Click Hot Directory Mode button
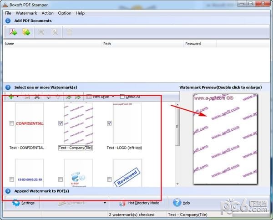273x220 pixels. (x=139, y=203)
